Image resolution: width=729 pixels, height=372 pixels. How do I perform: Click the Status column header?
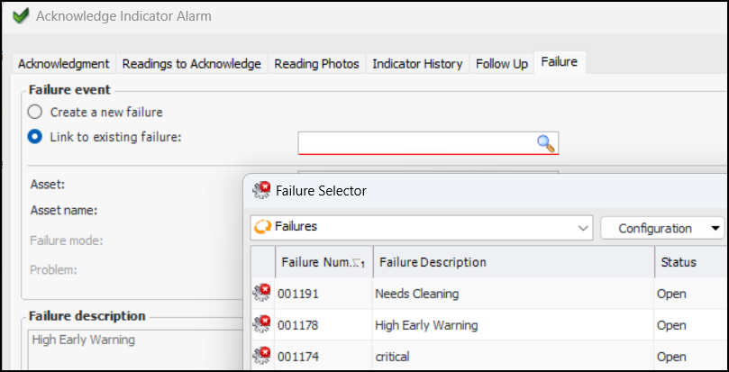(x=679, y=262)
